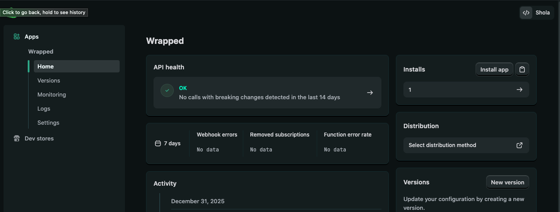This screenshot has width=560, height=212.
Task: Click the code brackets icon beside Shola
Action: [x=526, y=13]
